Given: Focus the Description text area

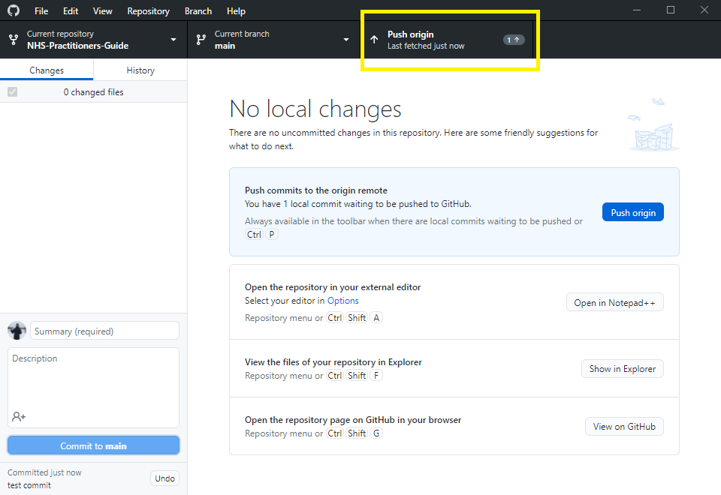Looking at the screenshot, I should [x=93, y=388].
